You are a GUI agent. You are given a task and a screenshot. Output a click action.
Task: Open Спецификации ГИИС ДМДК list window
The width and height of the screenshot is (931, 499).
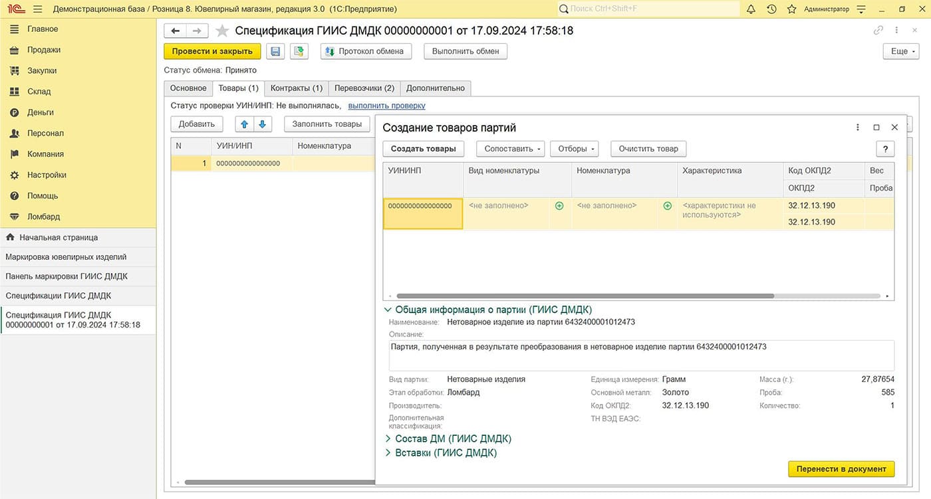[78, 296]
